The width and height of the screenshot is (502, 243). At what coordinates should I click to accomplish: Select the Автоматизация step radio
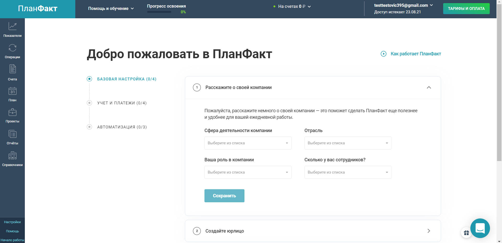[x=89, y=127]
